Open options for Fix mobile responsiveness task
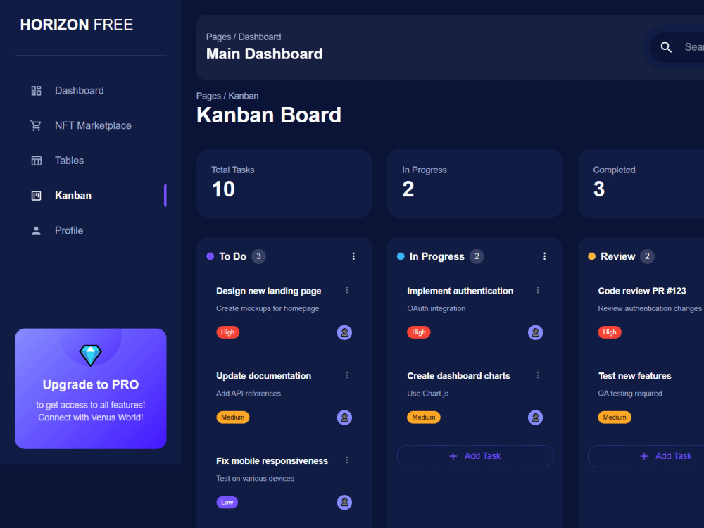 [x=346, y=460]
